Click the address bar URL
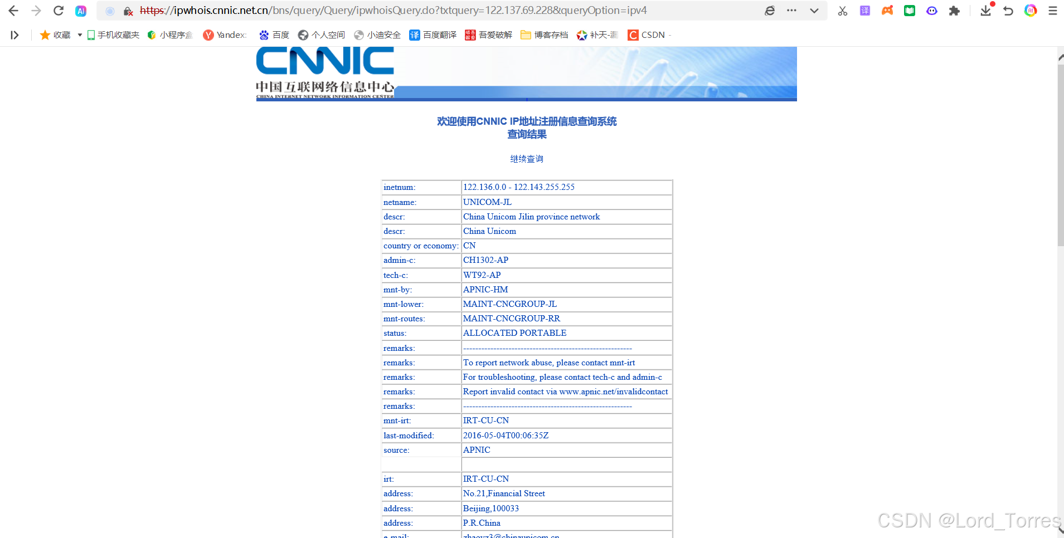Screen dimensions: 1064x538 tap(393, 11)
